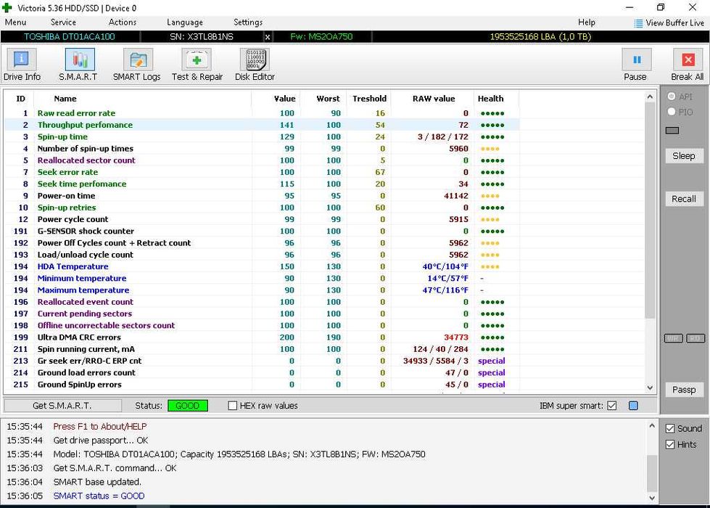Click raw value 34773
710x508 pixels.
(456, 337)
